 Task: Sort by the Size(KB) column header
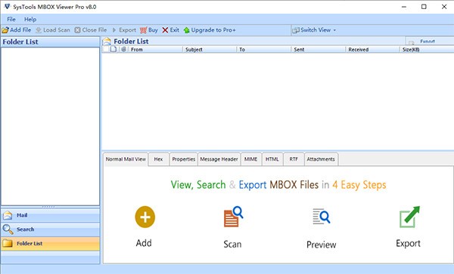point(427,50)
